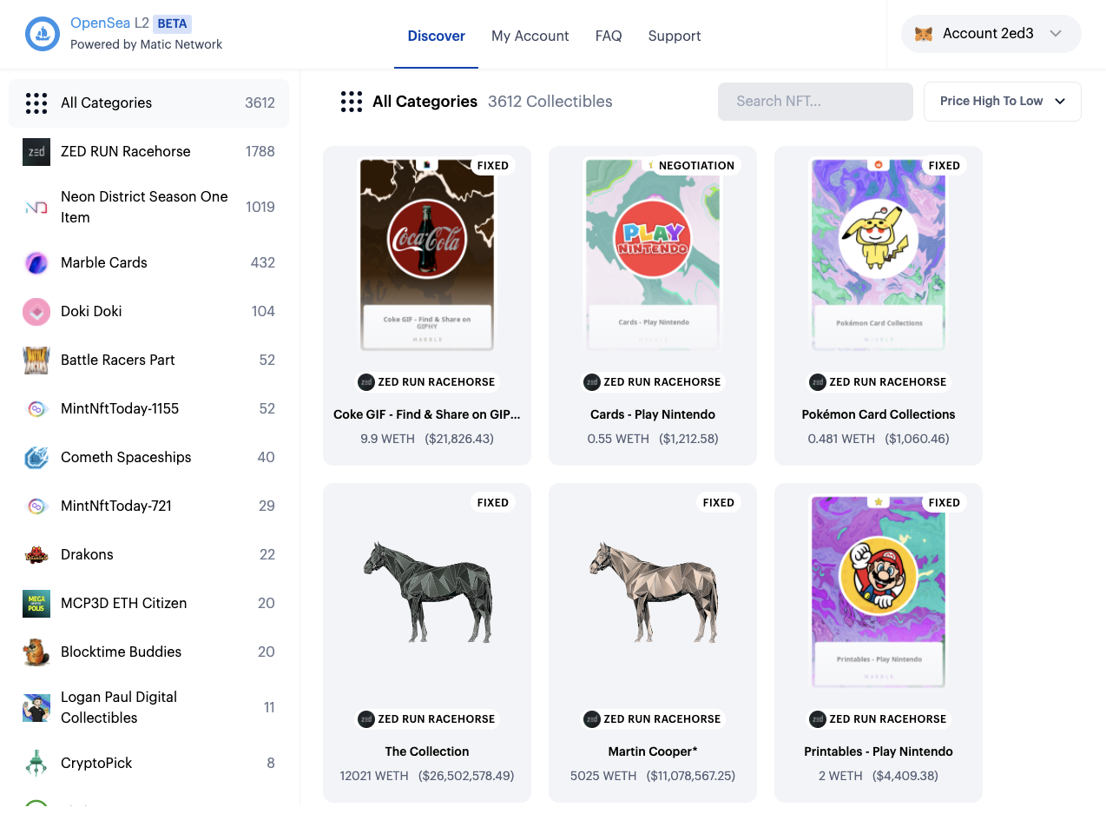Click the Battle Racers Part icon
1106x814 pixels.
36,360
